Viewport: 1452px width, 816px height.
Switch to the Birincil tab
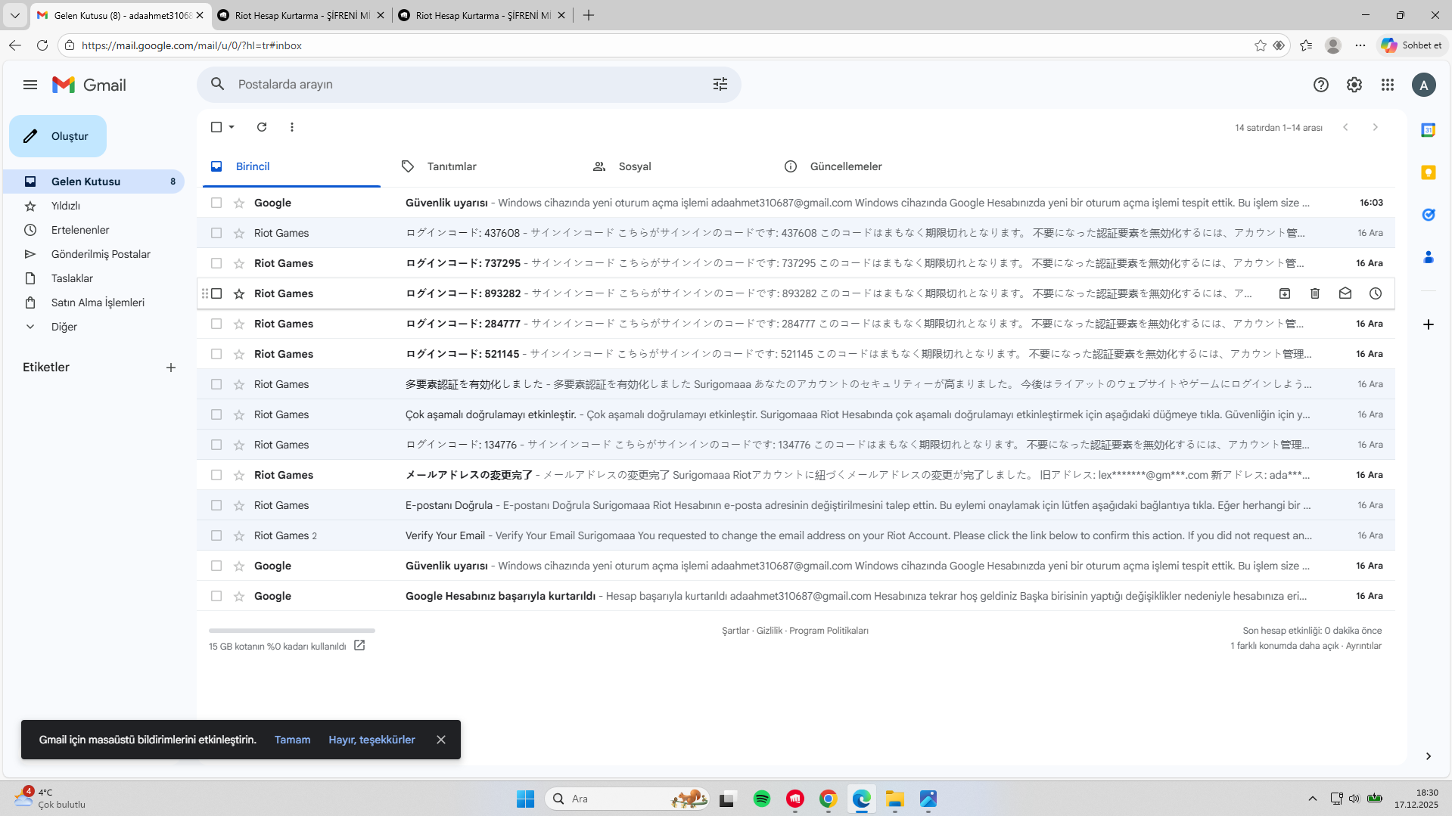point(291,166)
